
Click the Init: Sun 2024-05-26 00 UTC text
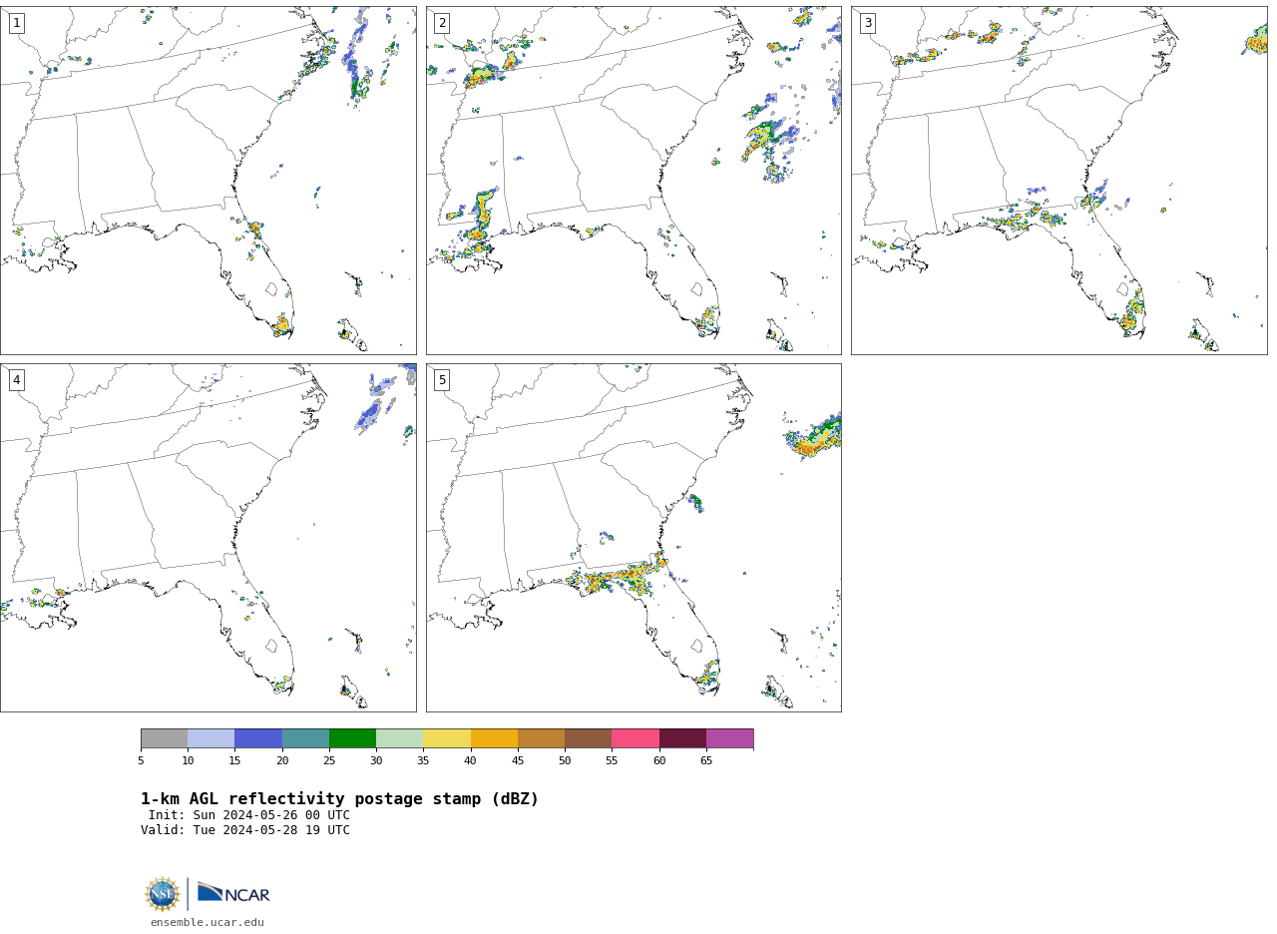(x=249, y=815)
